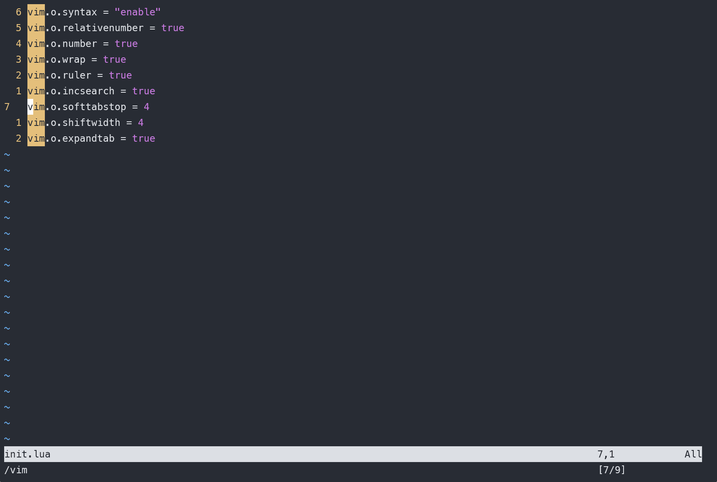Image resolution: width=717 pixels, height=482 pixels.
Task: Click the word incsearch
Action: click(88, 91)
